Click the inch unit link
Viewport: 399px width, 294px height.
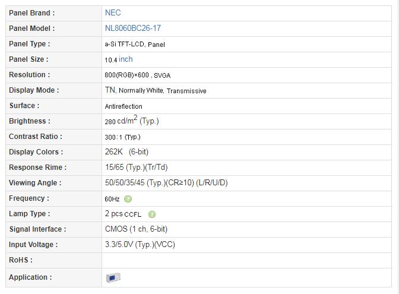click(x=126, y=59)
